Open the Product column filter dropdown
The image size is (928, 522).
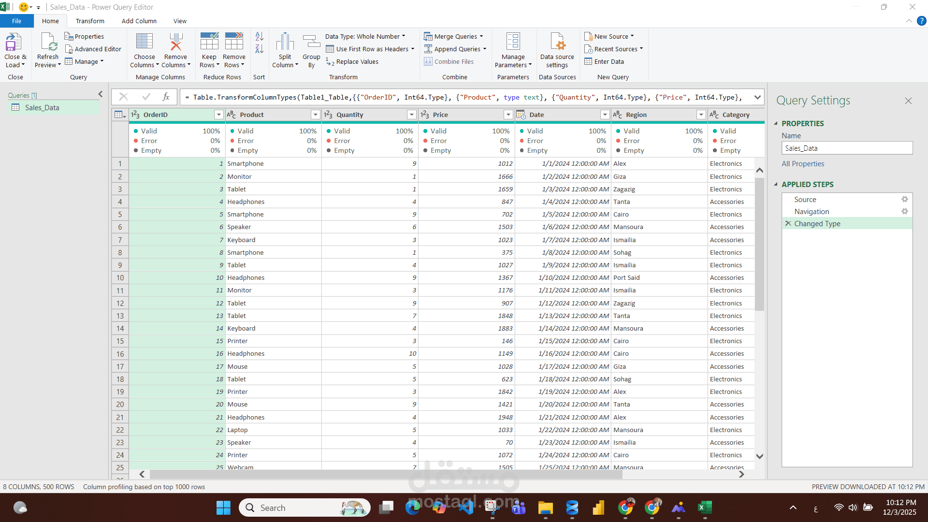click(315, 115)
